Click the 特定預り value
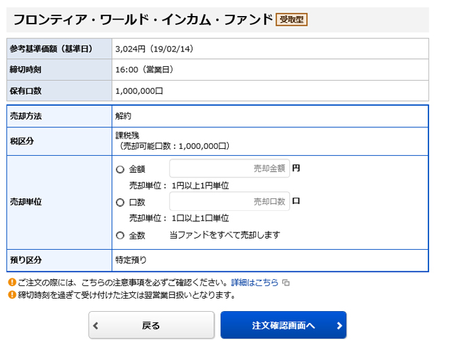 [131, 260]
